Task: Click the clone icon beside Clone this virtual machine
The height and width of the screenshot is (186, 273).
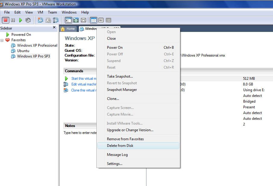Action: click(66, 90)
